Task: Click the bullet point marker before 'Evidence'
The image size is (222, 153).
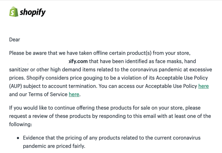Action: click(18, 138)
